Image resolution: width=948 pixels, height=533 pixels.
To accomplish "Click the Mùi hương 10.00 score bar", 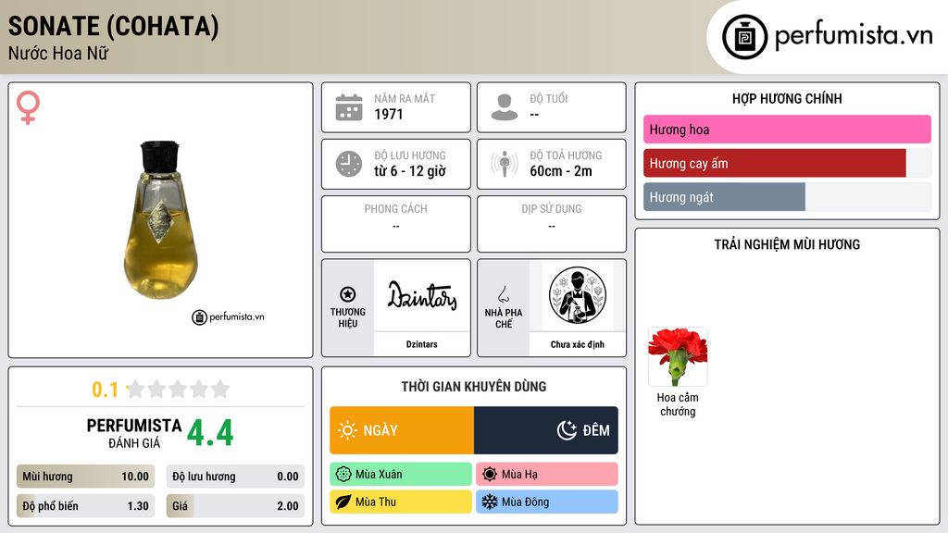I will (x=86, y=477).
